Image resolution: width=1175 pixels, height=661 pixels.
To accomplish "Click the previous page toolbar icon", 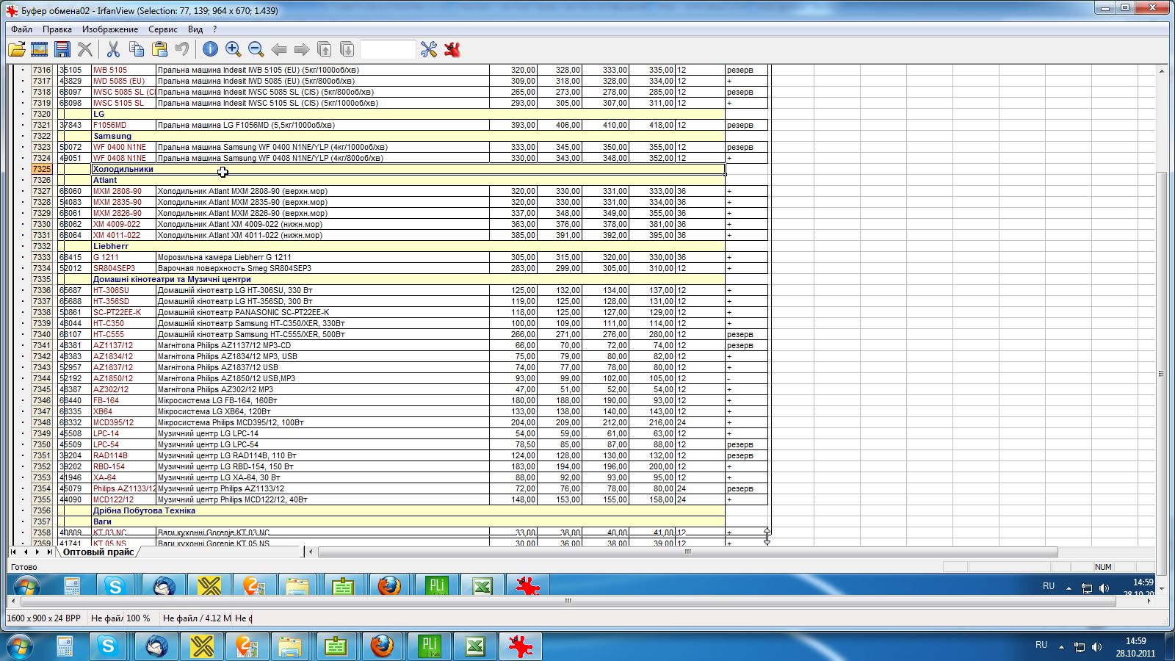I will [325, 49].
